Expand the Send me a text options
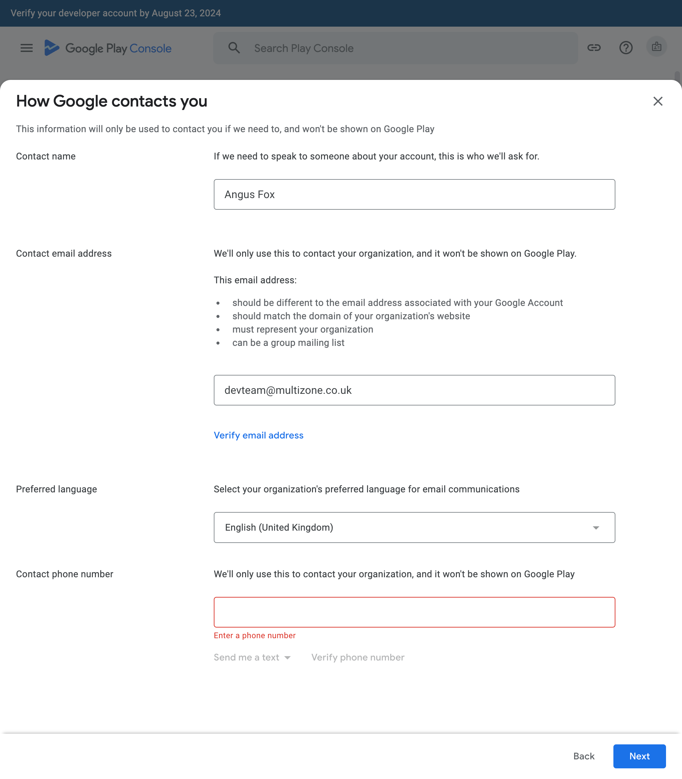682x779 pixels. 252,657
